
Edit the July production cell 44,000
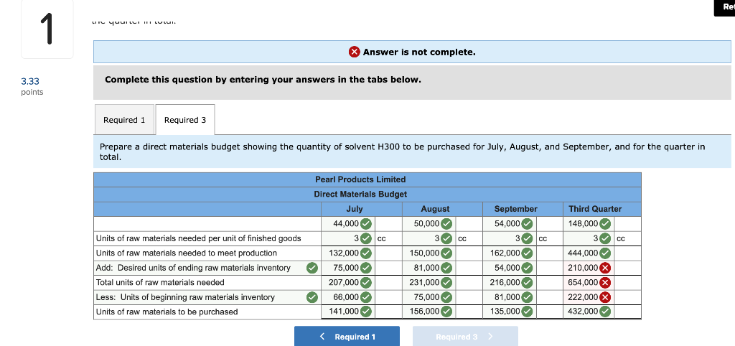point(348,224)
